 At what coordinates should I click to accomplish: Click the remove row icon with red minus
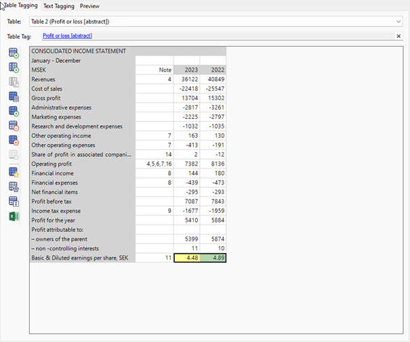tap(14, 126)
